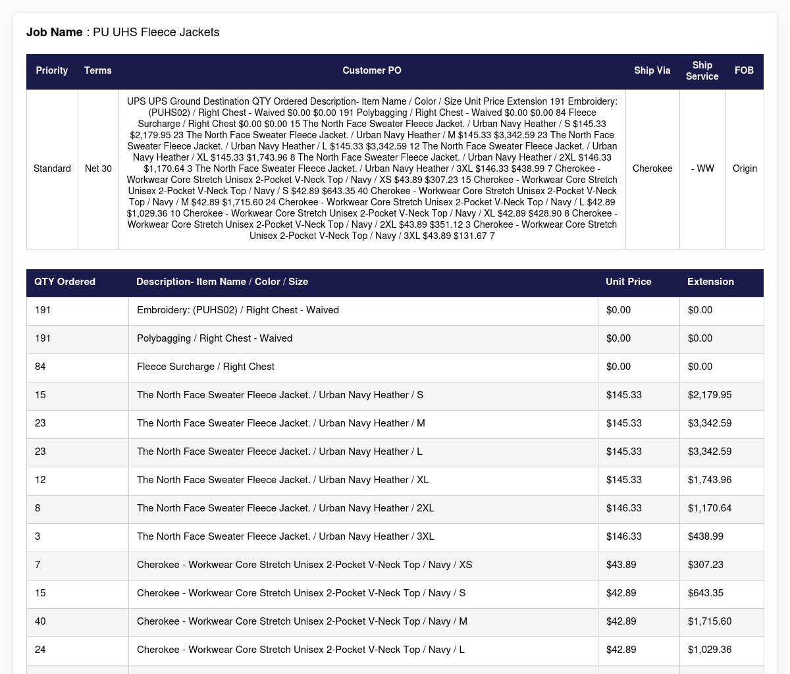Click the Polybagging / Right Chest - Waived row
This screenshot has height=674, width=790.
(x=395, y=338)
